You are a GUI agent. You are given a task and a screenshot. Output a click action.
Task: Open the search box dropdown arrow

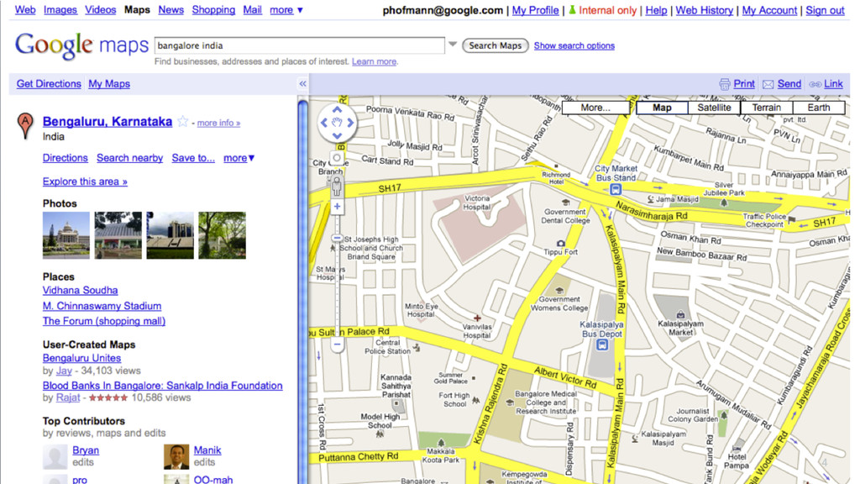tap(453, 45)
